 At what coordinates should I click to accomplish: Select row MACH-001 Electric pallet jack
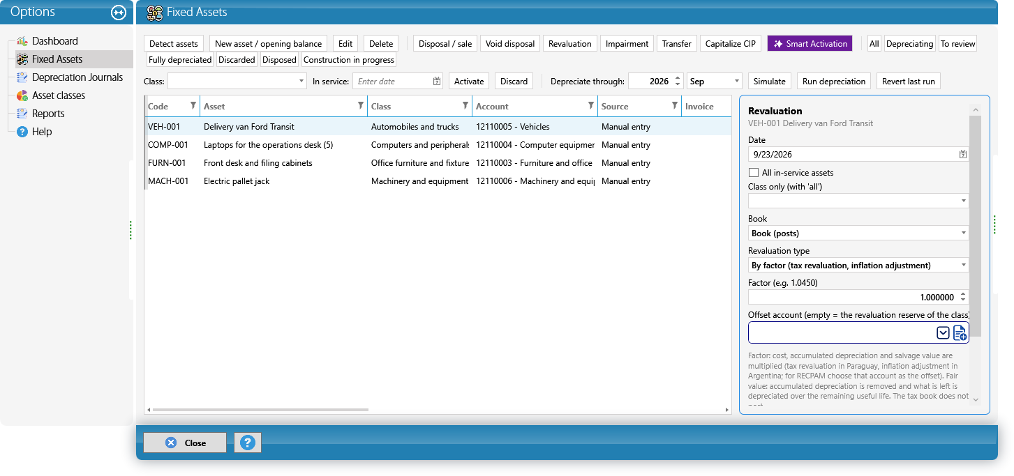[438, 181]
